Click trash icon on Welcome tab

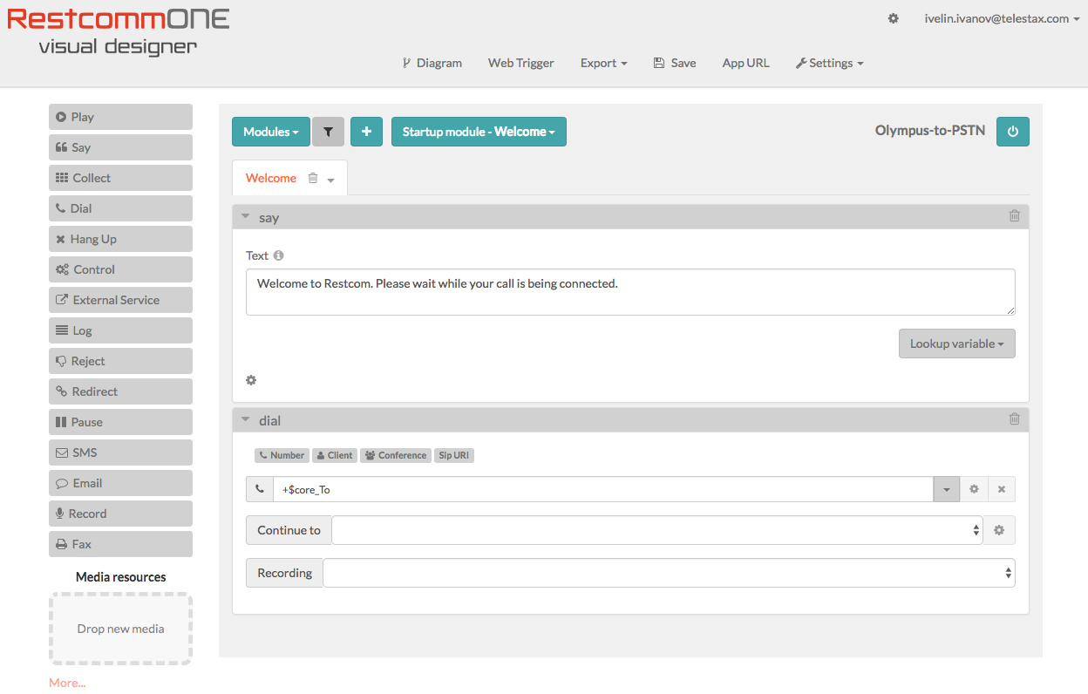313,178
